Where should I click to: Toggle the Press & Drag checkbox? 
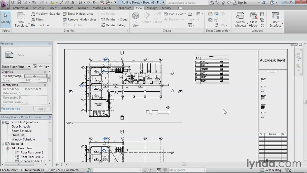click(x=262, y=170)
